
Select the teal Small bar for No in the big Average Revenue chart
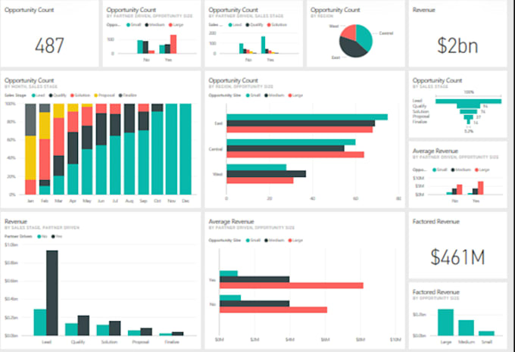pos(230,297)
